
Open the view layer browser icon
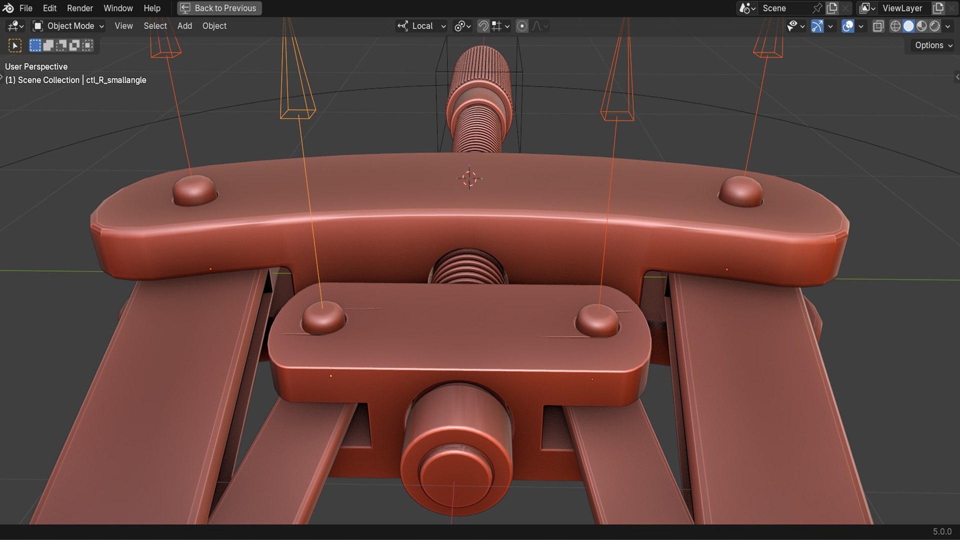pyautogui.click(x=867, y=8)
